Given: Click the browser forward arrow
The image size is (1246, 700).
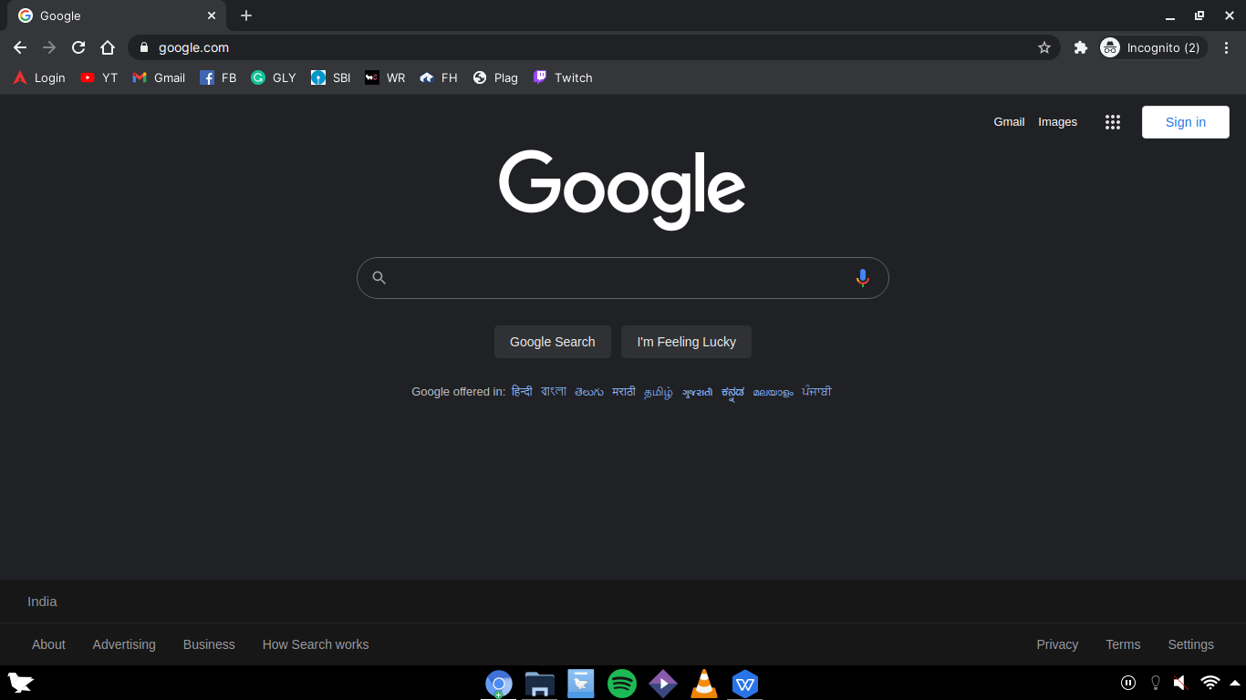Looking at the screenshot, I should 49,47.
